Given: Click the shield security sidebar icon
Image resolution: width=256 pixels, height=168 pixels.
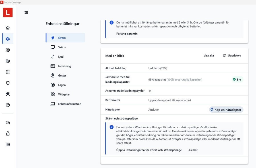Looking at the screenshot, I should pyautogui.click(x=8, y=83).
